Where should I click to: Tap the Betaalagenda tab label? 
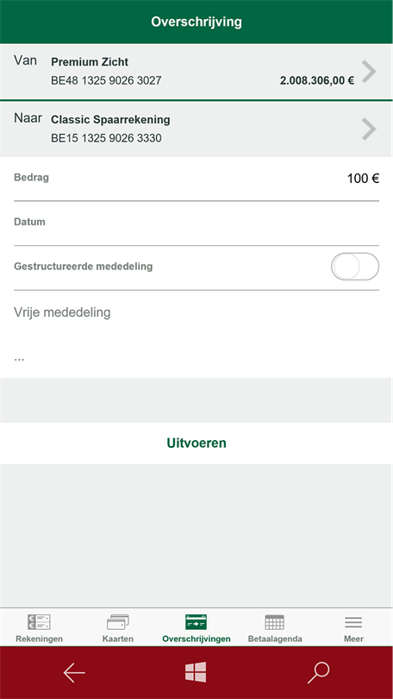pyautogui.click(x=275, y=639)
